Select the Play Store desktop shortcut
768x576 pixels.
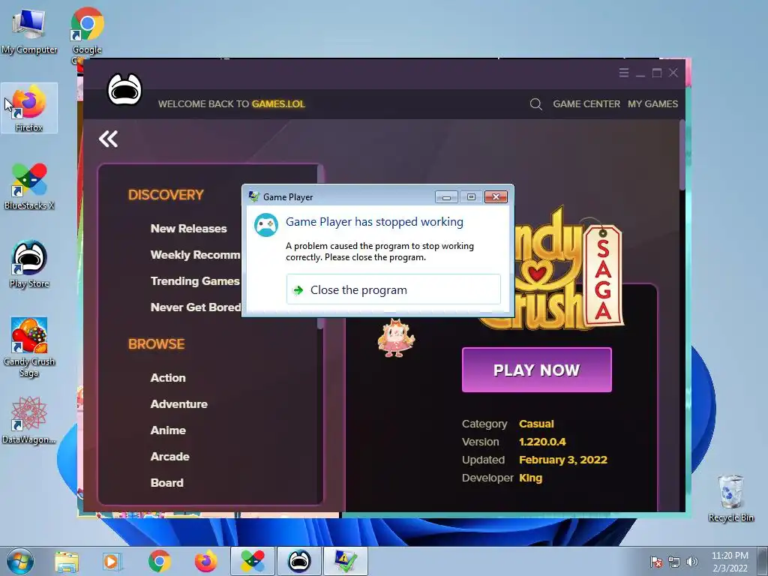29,264
